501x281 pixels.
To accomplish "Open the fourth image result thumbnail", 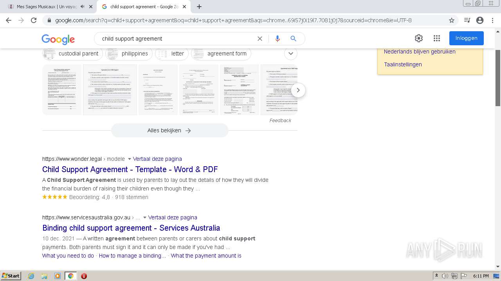I will (x=199, y=90).
